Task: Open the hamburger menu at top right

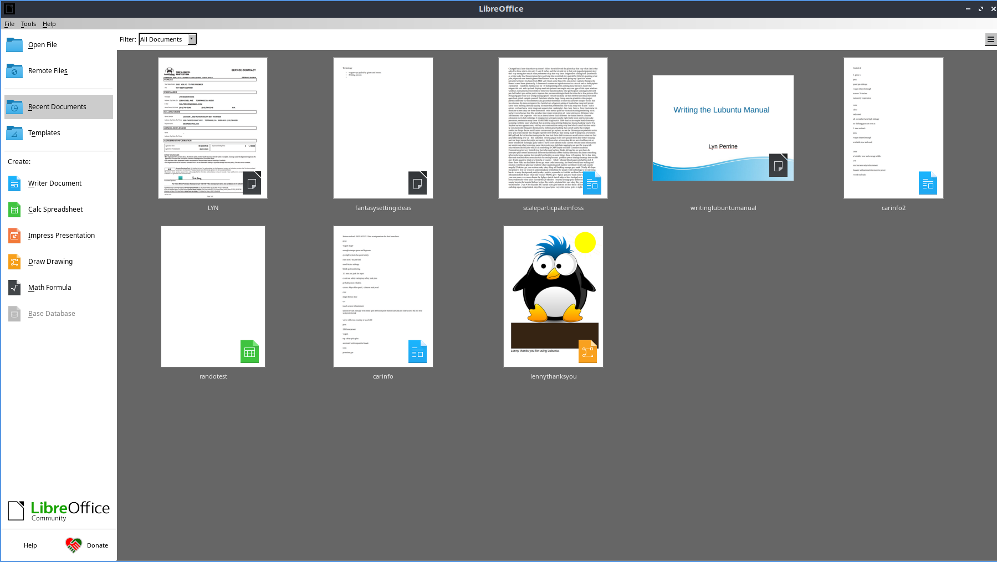Action: 990,39
